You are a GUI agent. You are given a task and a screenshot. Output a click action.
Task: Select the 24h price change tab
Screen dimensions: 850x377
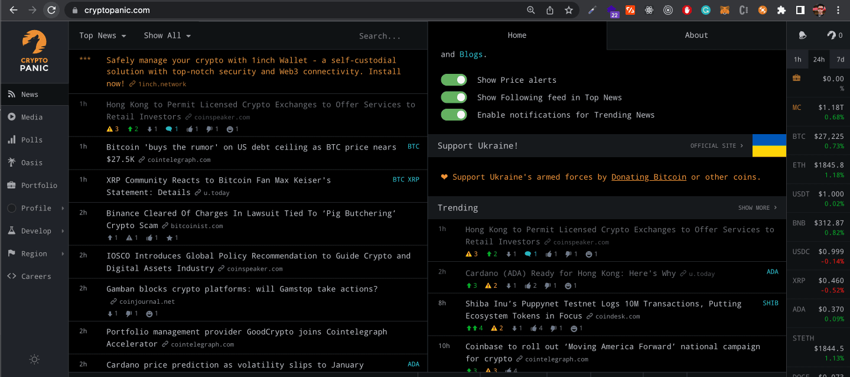818,59
